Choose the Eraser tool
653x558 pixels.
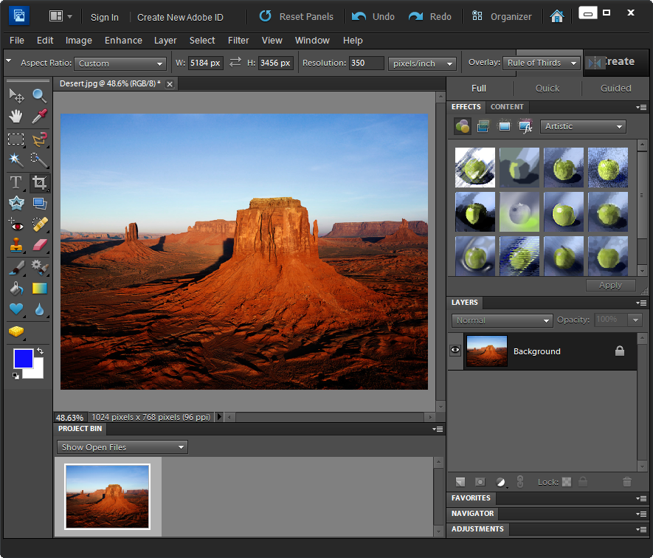coord(39,245)
